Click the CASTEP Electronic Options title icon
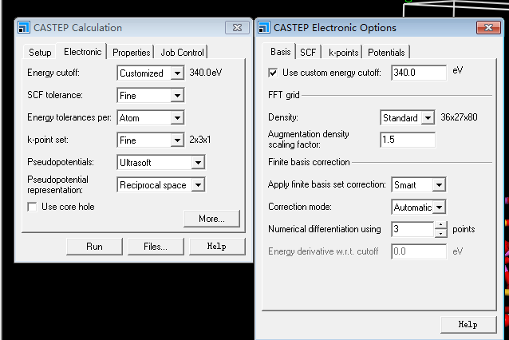Image resolution: width=509 pixels, height=340 pixels. click(263, 27)
